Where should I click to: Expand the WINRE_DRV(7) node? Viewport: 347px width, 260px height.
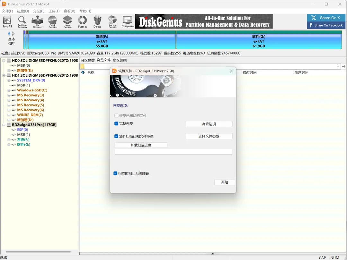9,115
